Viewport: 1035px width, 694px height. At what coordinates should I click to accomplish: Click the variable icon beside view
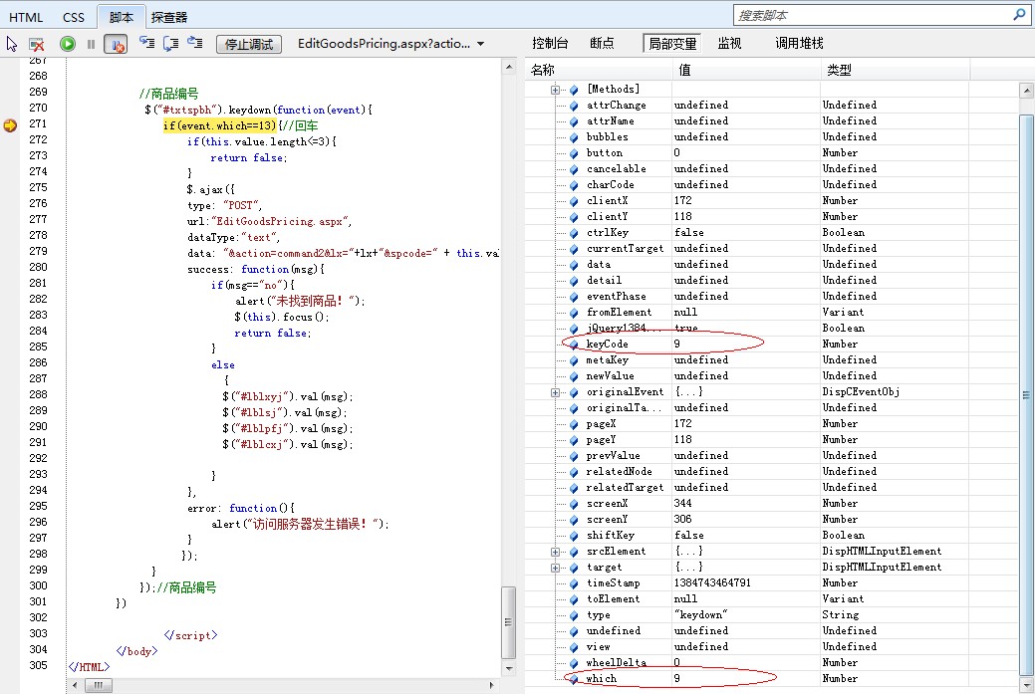click(574, 647)
